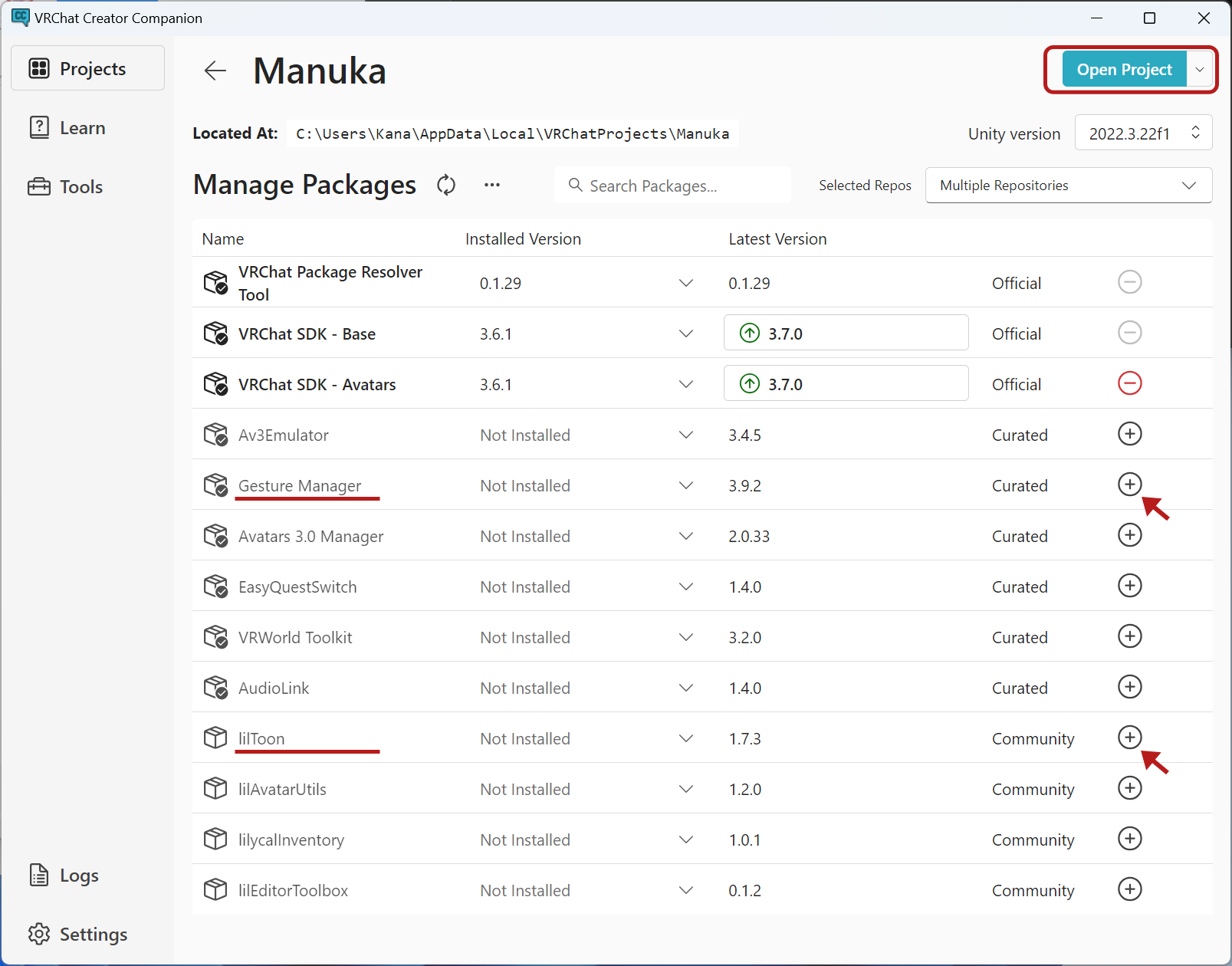Refresh the package list
Viewport: 1232px width, 966px height.
pyautogui.click(x=446, y=185)
